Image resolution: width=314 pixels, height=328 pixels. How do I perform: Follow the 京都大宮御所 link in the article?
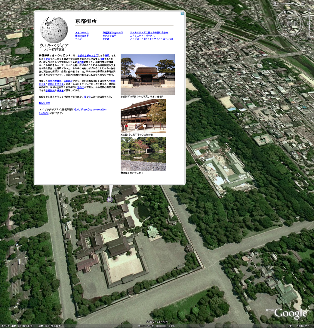(55, 81)
